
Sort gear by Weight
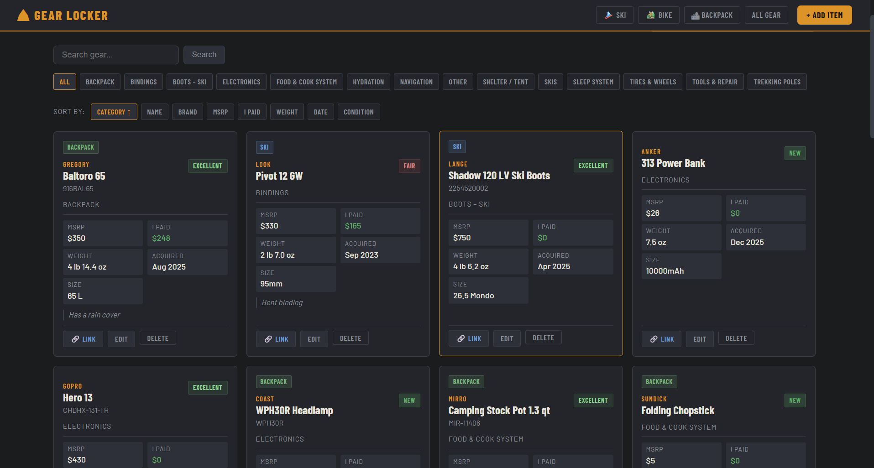(287, 112)
